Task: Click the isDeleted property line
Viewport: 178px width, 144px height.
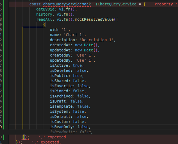Action: 69,71
